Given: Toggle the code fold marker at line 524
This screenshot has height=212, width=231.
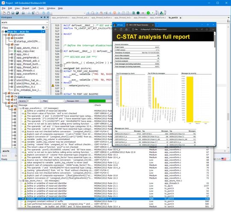Looking at the screenshot, I should click(61, 51).
